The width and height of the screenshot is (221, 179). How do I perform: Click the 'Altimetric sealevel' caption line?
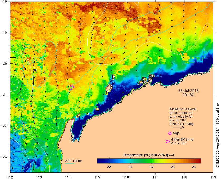pyautogui.click(x=183, y=109)
